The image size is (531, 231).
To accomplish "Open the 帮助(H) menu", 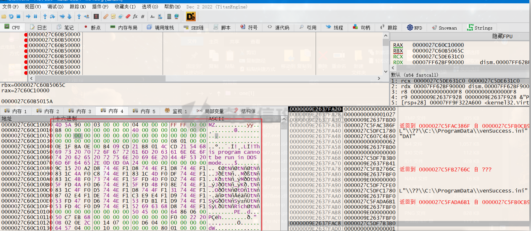I will pos(172,7).
